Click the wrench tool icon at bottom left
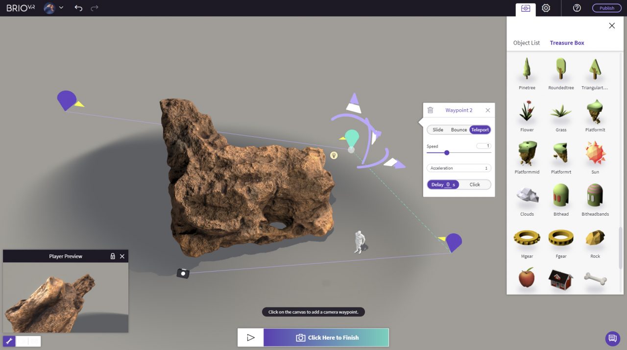 9,341
